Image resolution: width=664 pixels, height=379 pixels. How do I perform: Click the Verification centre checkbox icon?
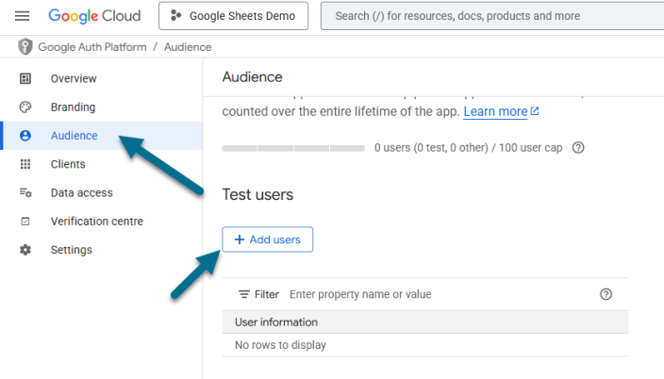click(25, 222)
